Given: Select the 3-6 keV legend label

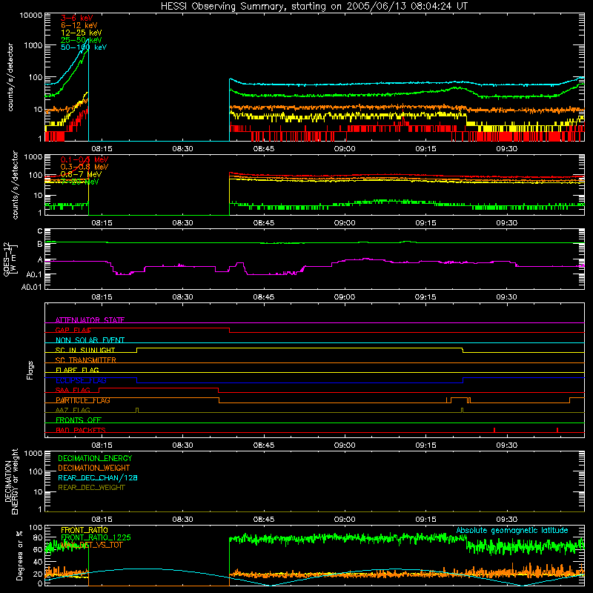Looking at the screenshot, I should (76, 18).
